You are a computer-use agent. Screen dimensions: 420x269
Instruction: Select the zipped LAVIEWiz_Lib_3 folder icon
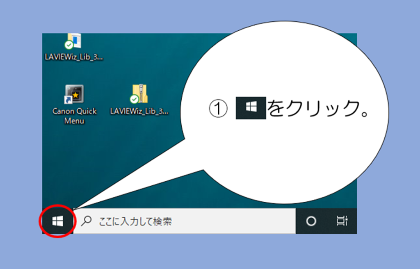[139, 94]
